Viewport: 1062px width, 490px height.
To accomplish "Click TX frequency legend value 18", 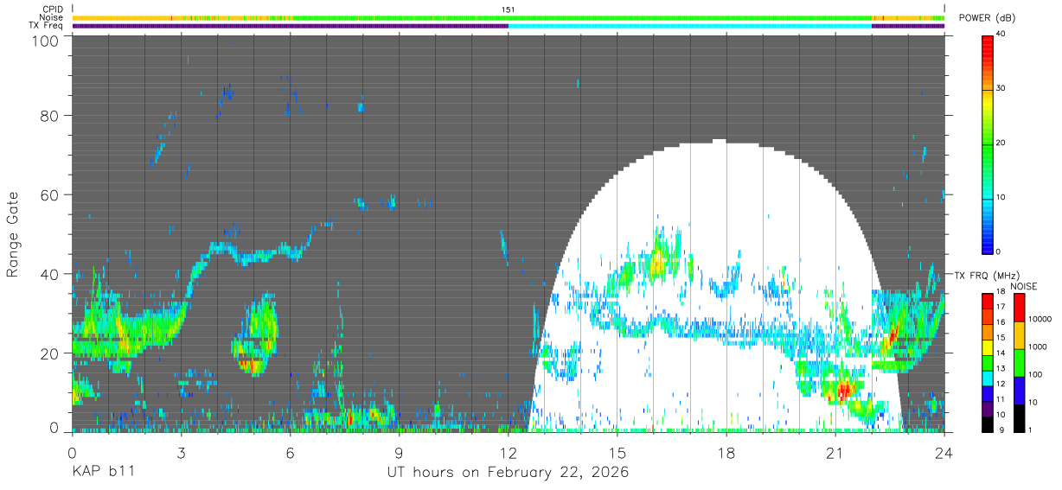I will [1001, 293].
